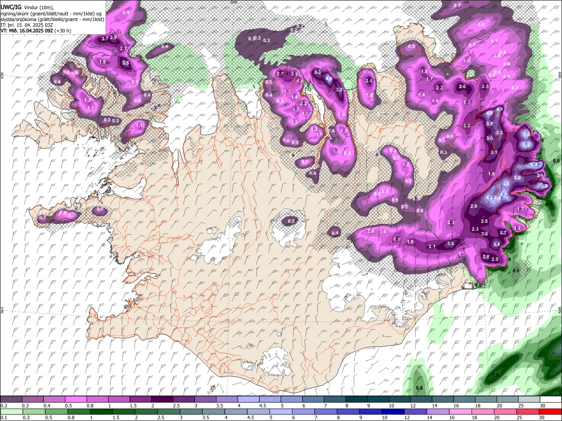Select the valid time line VT: Mið. 16.04.2025 09Z
This screenshot has width=562, height=421.
27,31
